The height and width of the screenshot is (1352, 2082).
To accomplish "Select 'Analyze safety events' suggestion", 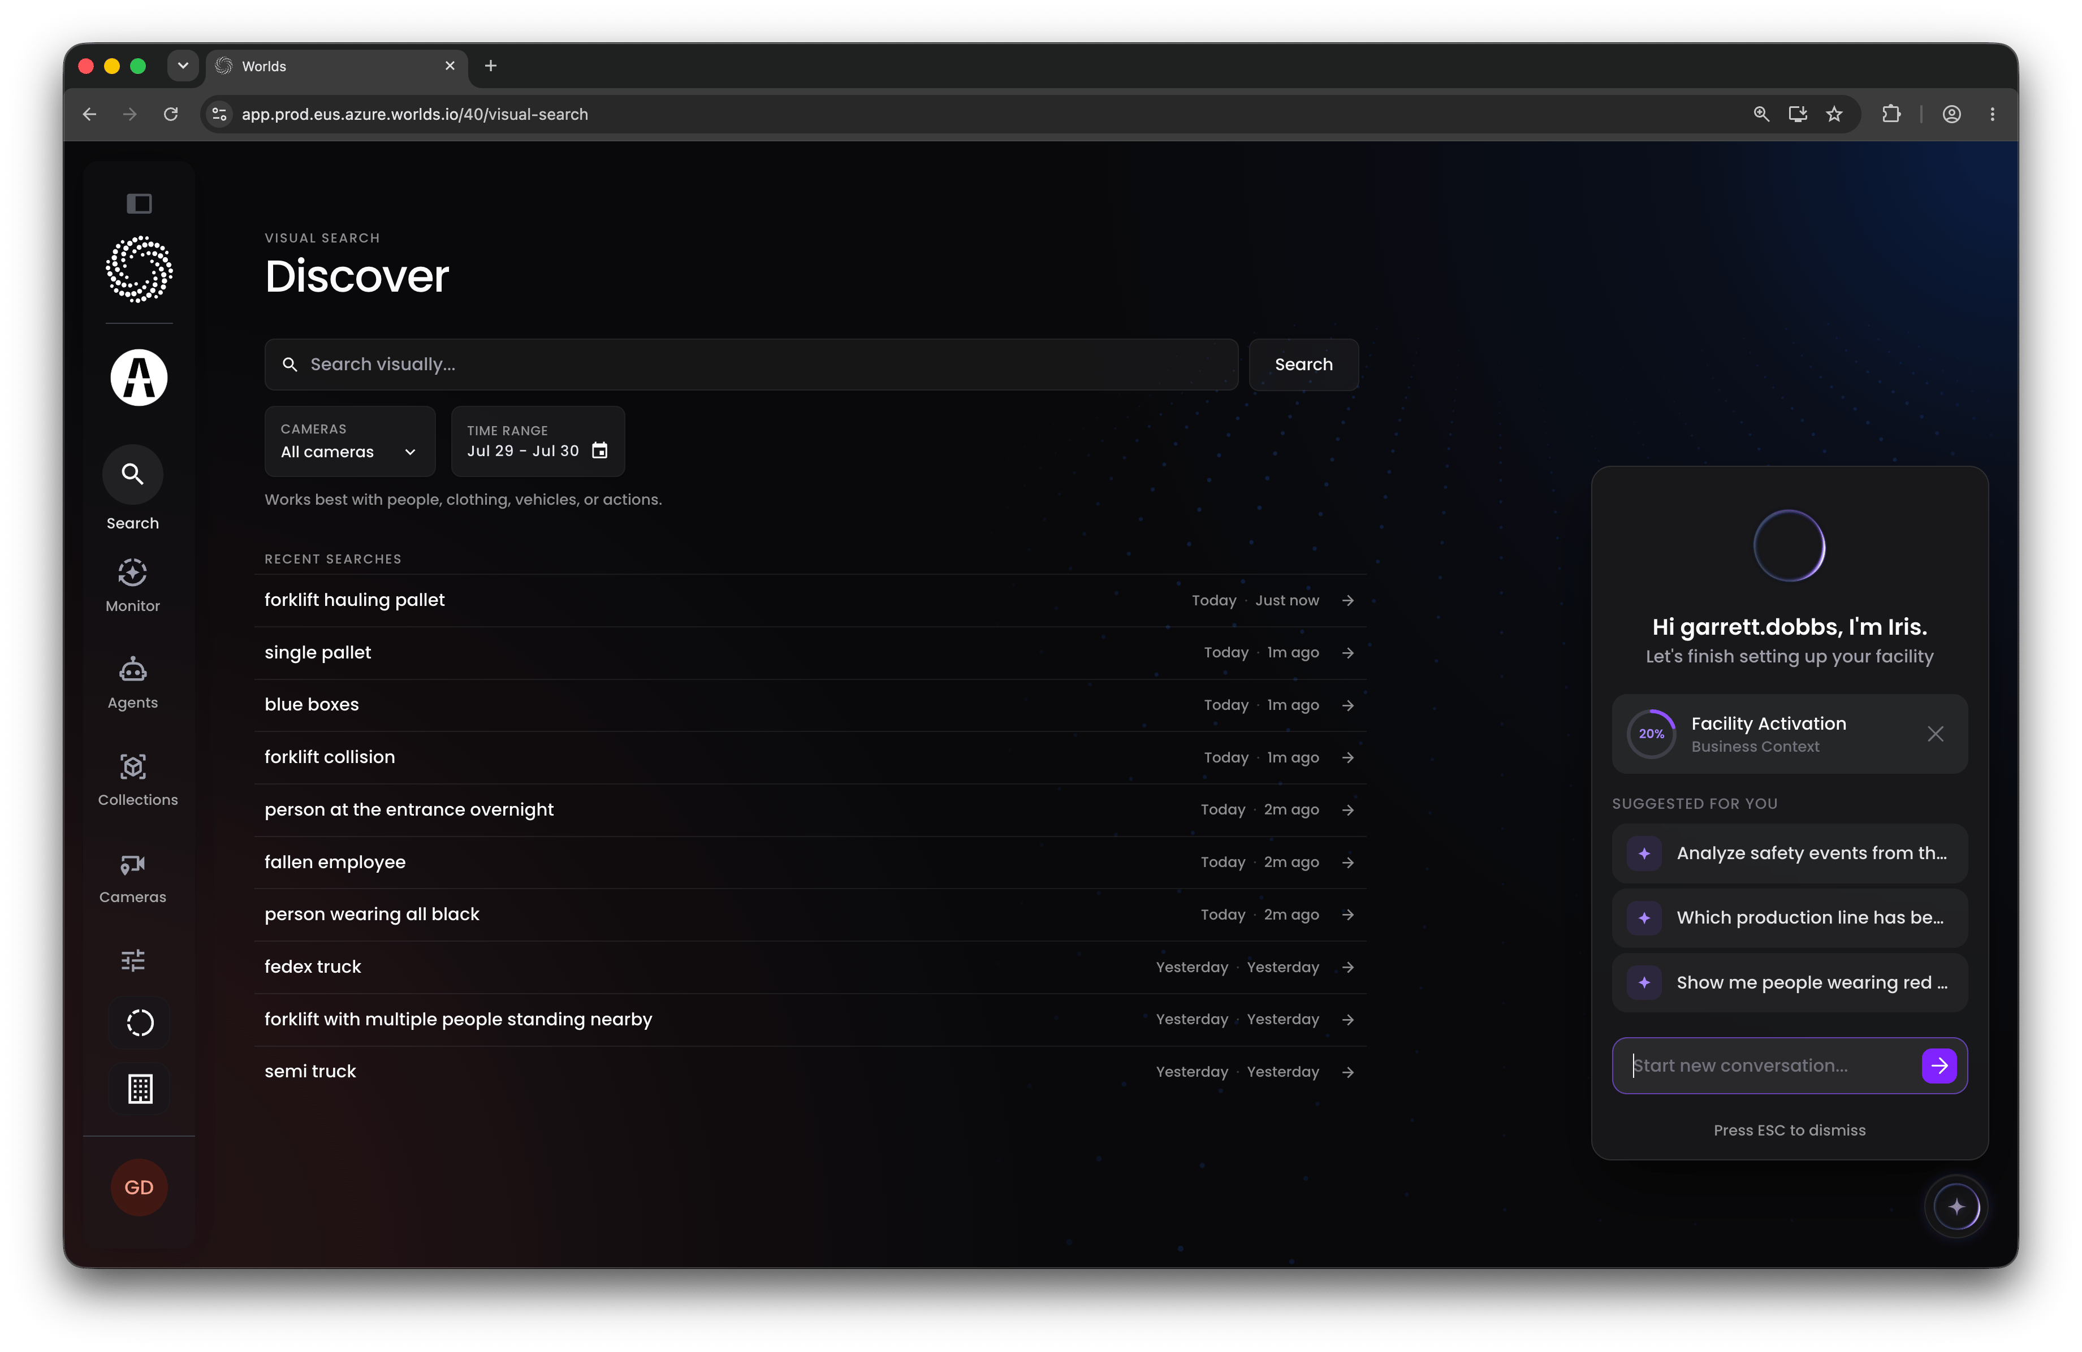I will click(x=1789, y=853).
